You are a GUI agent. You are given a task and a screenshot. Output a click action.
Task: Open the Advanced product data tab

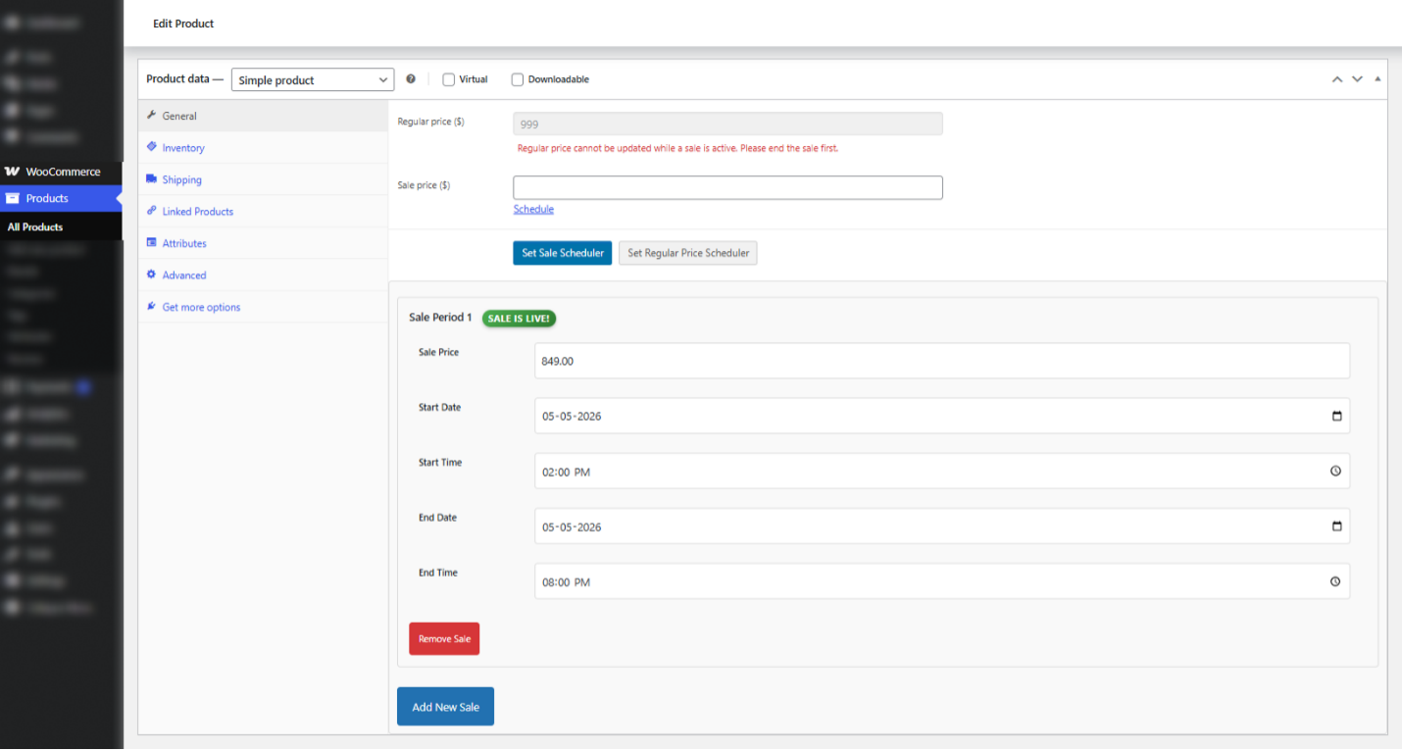tap(263, 275)
